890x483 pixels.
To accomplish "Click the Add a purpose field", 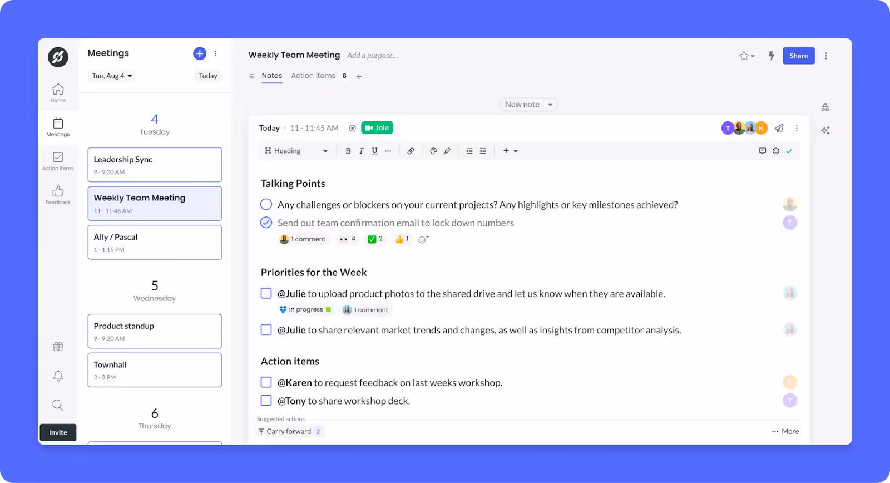I will pyautogui.click(x=373, y=56).
